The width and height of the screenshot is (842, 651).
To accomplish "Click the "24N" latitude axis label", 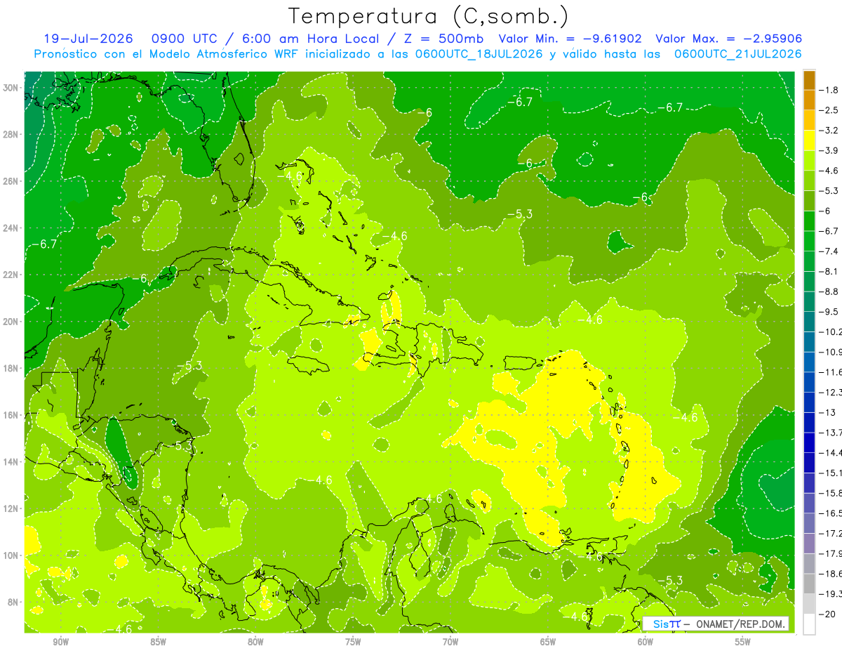I will click(x=11, y=228).
